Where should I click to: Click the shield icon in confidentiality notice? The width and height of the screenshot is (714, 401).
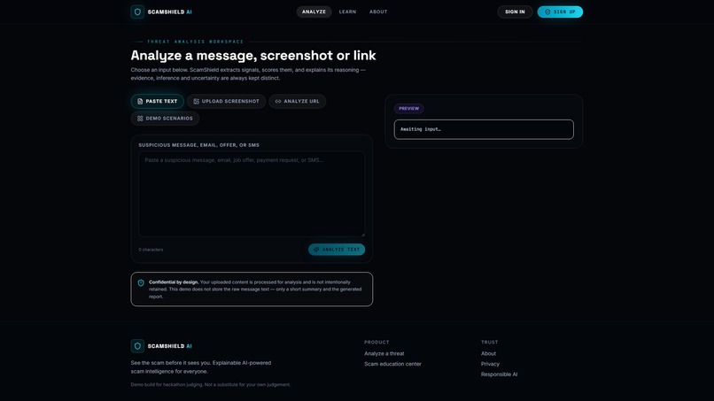coord(141,283)
